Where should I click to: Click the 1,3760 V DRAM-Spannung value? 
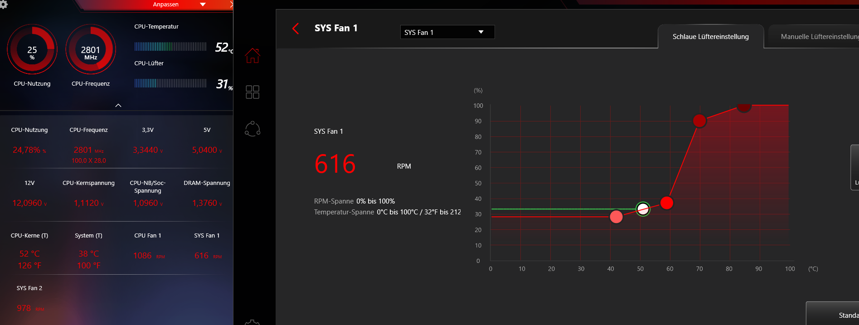pos(207,203)
